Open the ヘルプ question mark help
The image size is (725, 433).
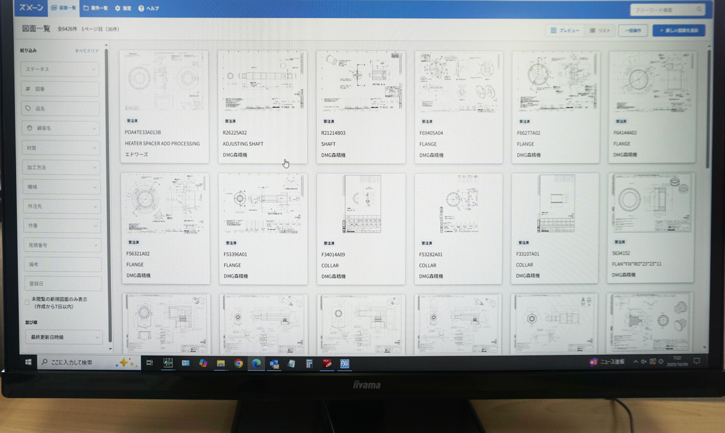149,8
